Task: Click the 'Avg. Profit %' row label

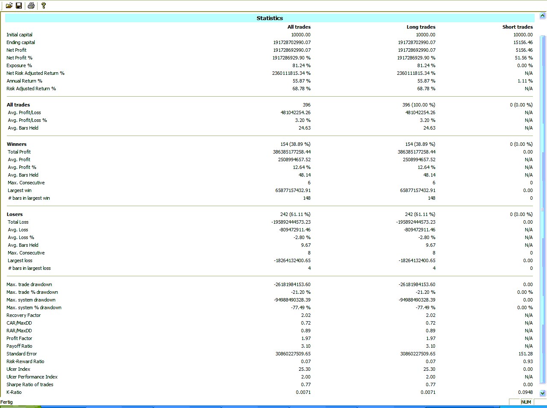Action: [x=22, y=167]
